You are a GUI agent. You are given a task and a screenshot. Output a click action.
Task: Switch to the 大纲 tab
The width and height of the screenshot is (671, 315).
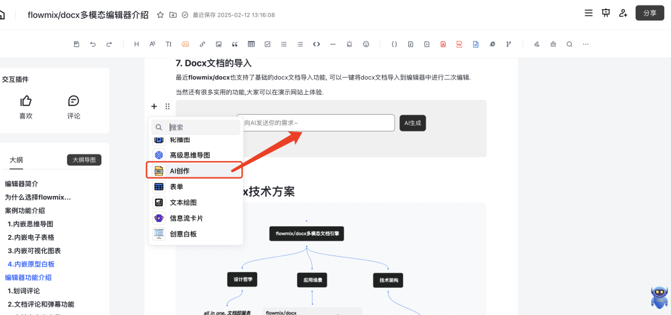pos(16,160)
